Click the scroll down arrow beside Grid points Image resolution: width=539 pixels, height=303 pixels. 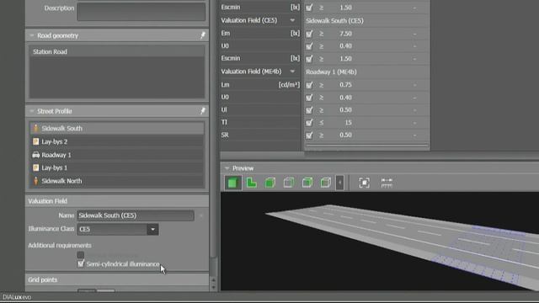click(213, 287)
